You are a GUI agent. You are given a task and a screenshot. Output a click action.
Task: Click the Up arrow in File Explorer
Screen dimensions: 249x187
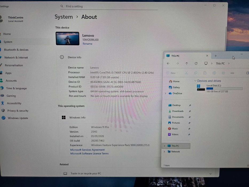[x=187, y=64]
